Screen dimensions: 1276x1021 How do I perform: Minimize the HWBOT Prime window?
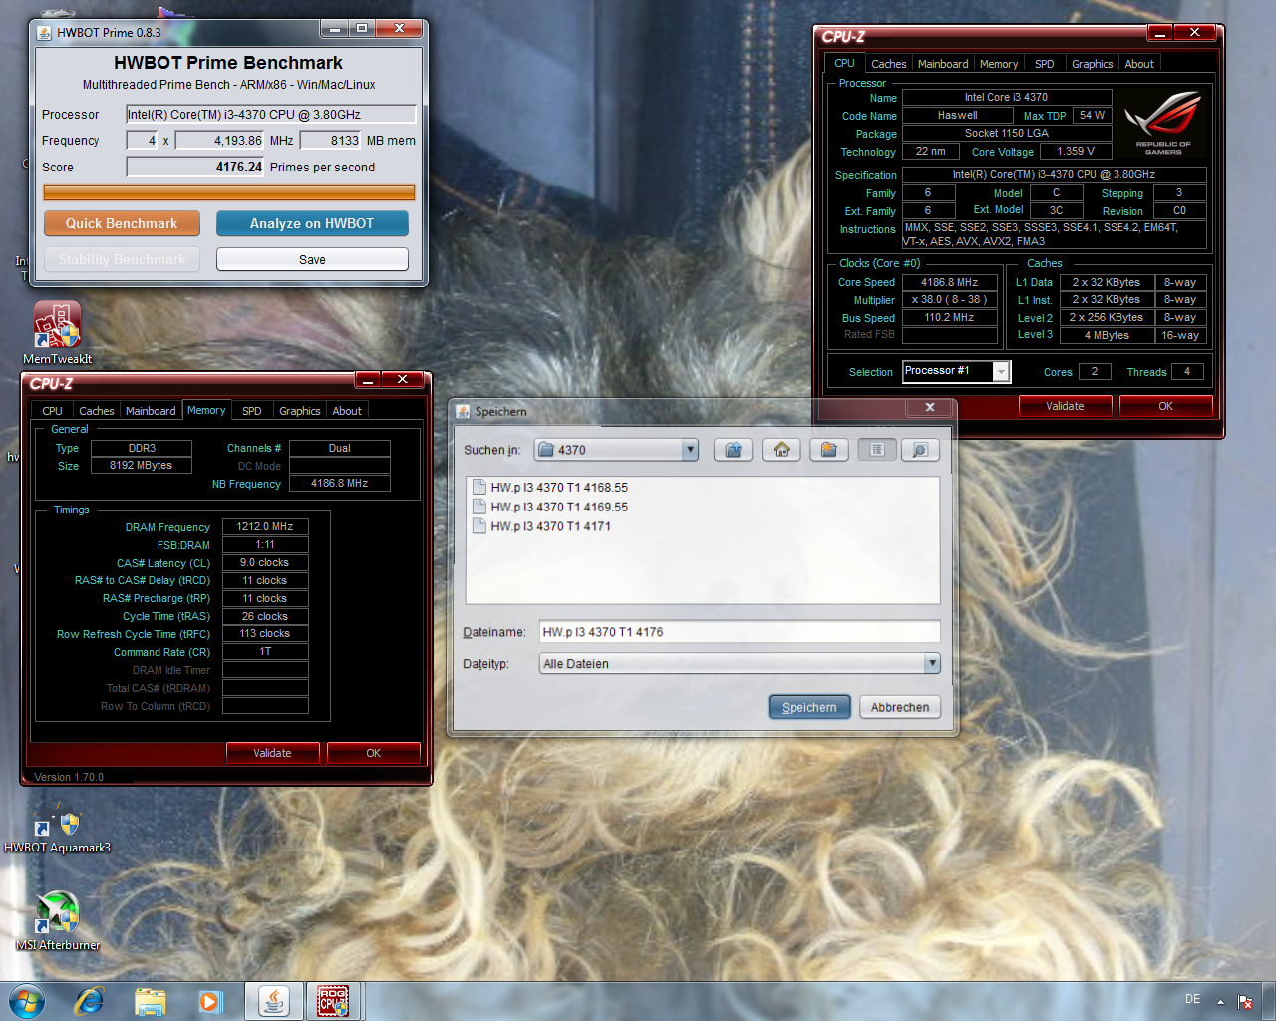335,28
